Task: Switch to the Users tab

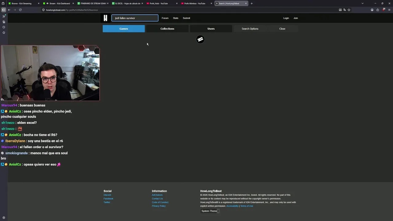Action: tap(211, 29)
